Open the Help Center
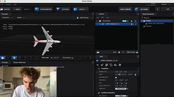 (x=126, y=9)
